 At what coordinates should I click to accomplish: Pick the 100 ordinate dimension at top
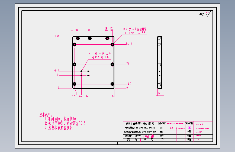pyautogui.click(x=107, y=29)
